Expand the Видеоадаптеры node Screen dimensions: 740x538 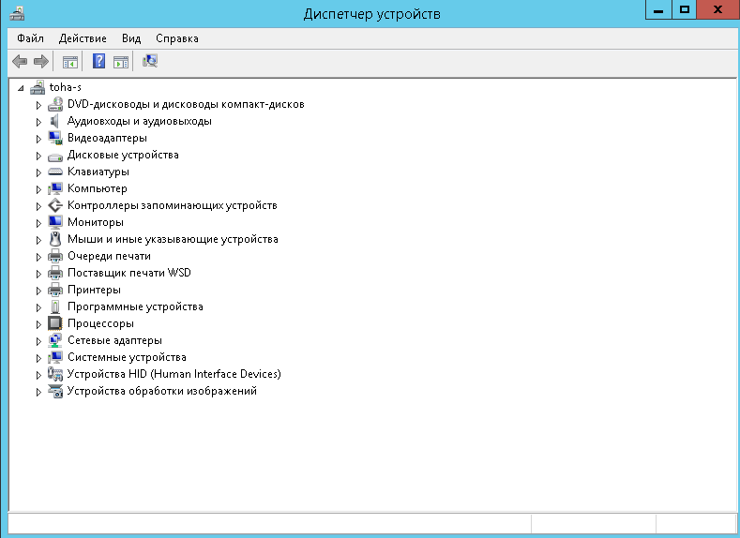tap(39, 139)
